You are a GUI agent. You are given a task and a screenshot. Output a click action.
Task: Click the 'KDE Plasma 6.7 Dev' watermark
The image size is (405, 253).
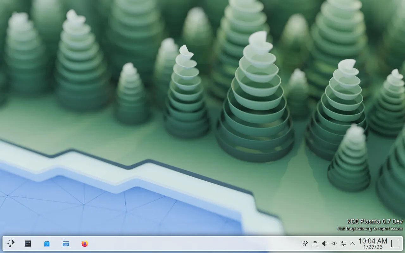(375, 221)
